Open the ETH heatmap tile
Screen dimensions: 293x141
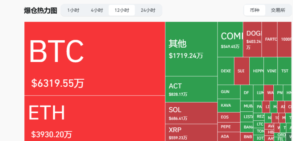click(95, 118)
